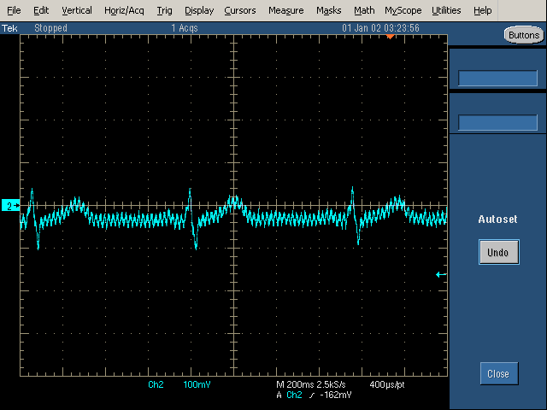This screenshot has width=547, height=410.
Task: Click the Stopped acquisition status
Action: coord(50,28)
